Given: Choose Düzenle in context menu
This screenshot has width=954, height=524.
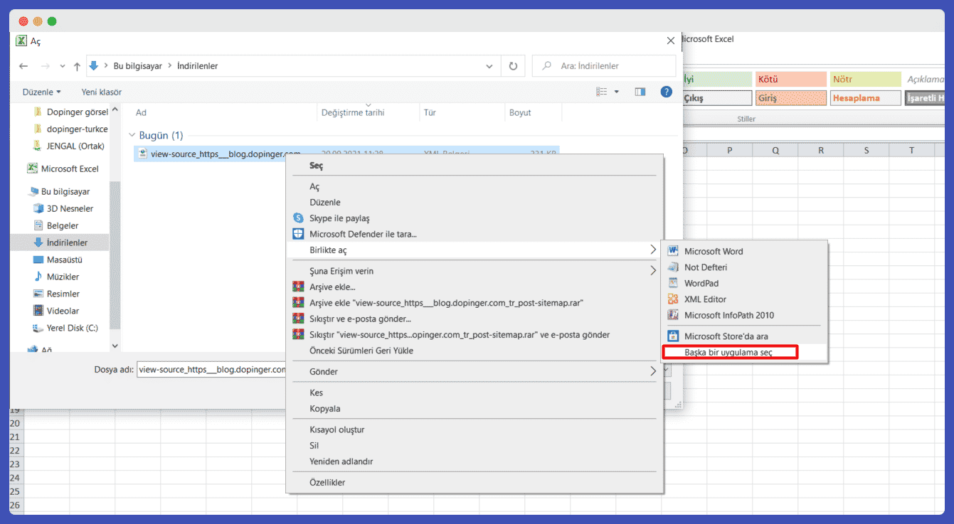Looking at the screenshot, I should pos(475,203).
